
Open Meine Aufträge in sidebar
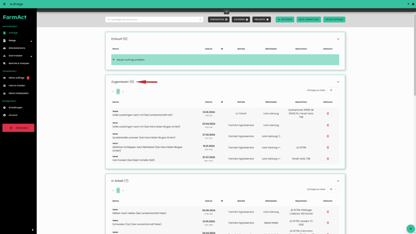[16, 78]
